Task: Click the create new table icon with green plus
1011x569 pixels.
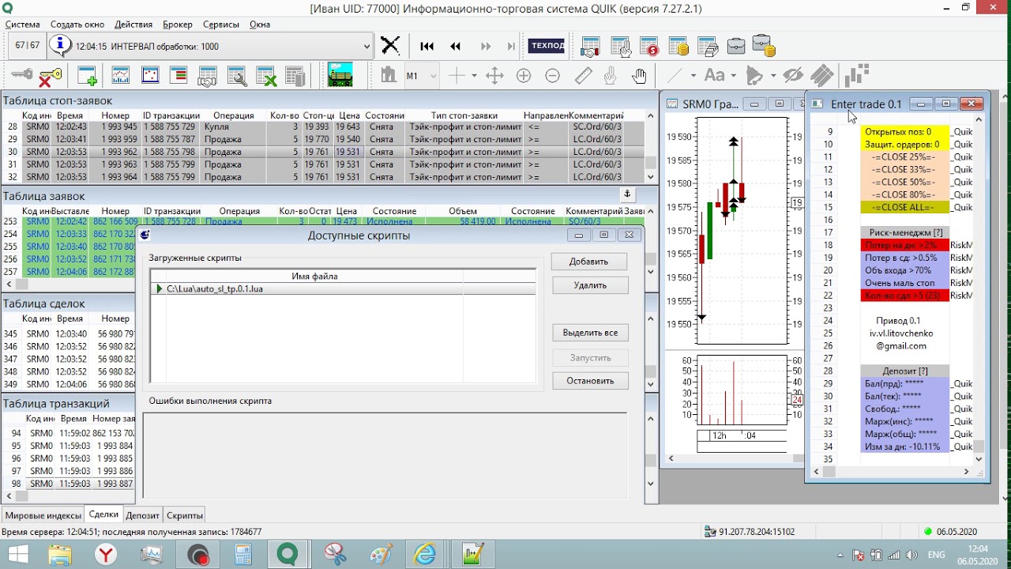Action: [x=87, y=76]
